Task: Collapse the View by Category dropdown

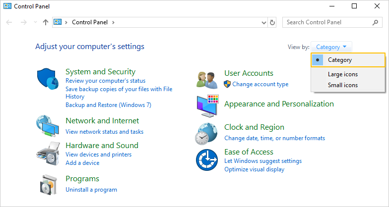Action: (331, 47)
